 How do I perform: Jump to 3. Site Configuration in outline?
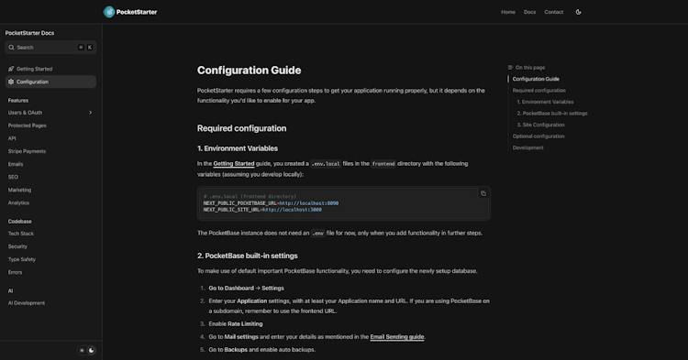point(540,125)
